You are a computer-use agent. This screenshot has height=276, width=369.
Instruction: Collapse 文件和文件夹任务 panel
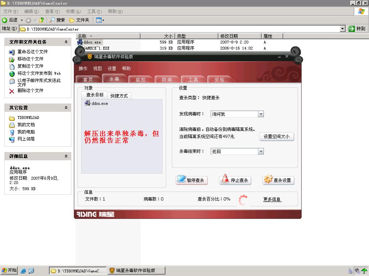coord(66,42)
